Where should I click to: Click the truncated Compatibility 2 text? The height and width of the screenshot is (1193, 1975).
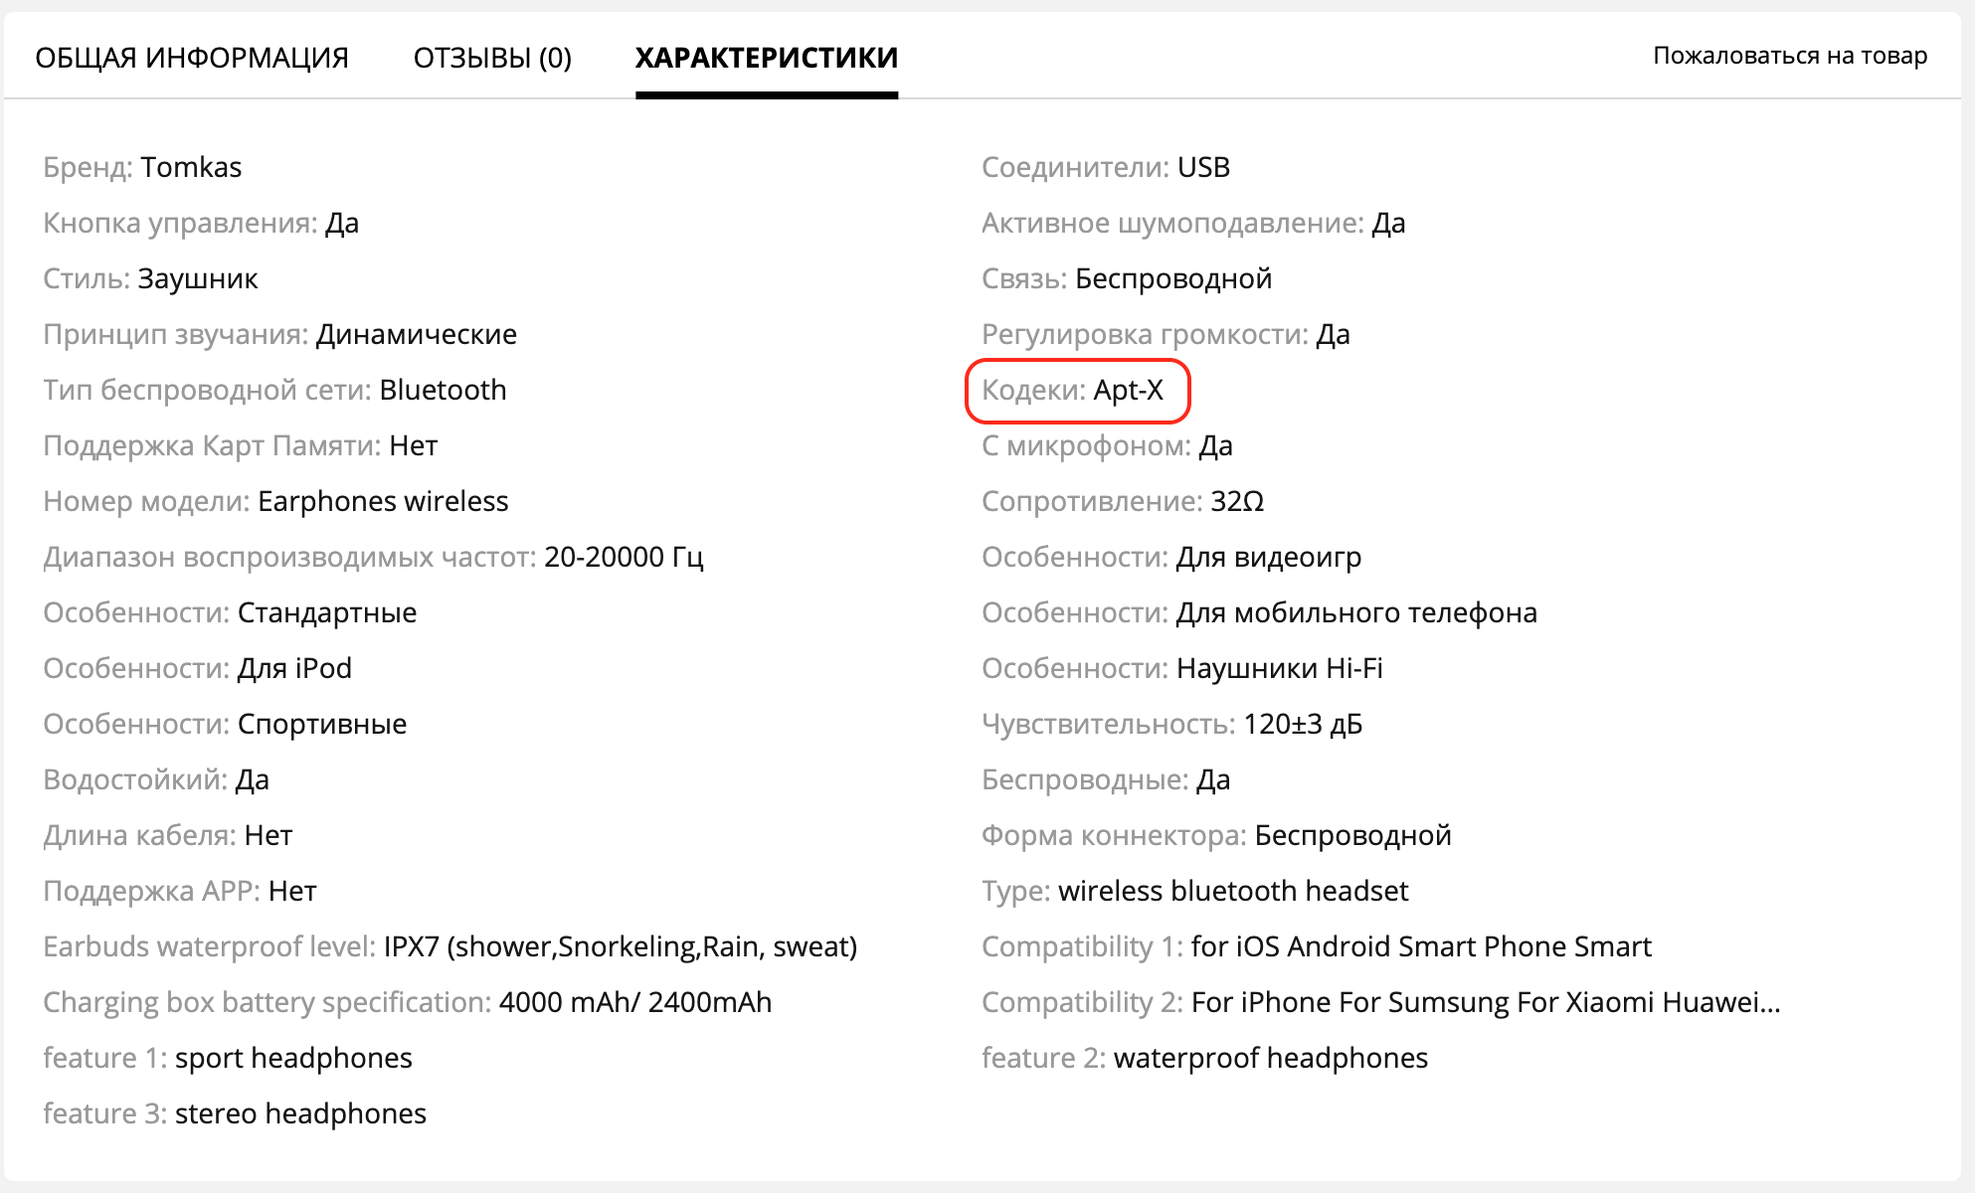(x=1485, y=1002)
